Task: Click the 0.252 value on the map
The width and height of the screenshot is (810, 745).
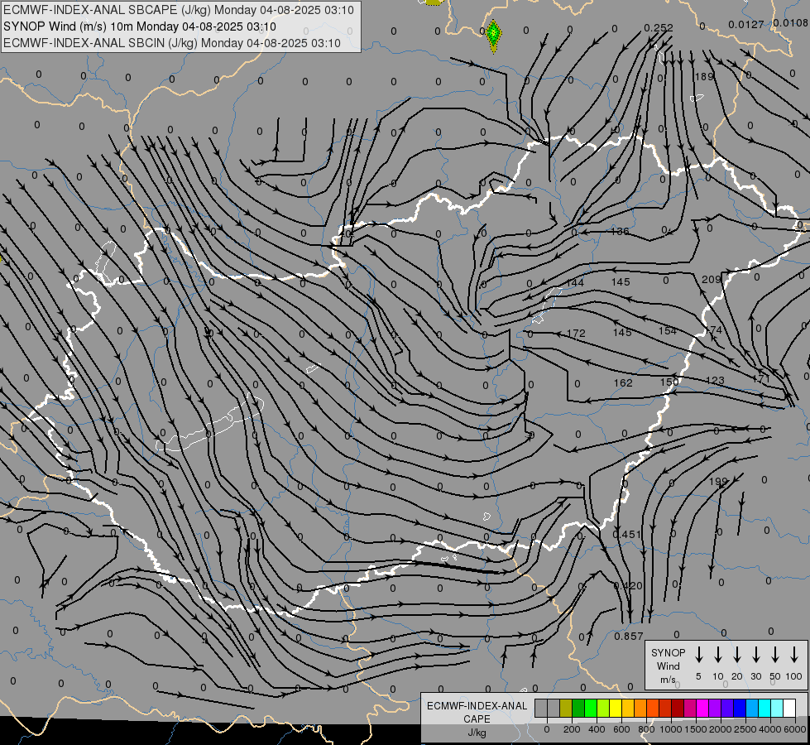Action: click(x=659, y=28)
